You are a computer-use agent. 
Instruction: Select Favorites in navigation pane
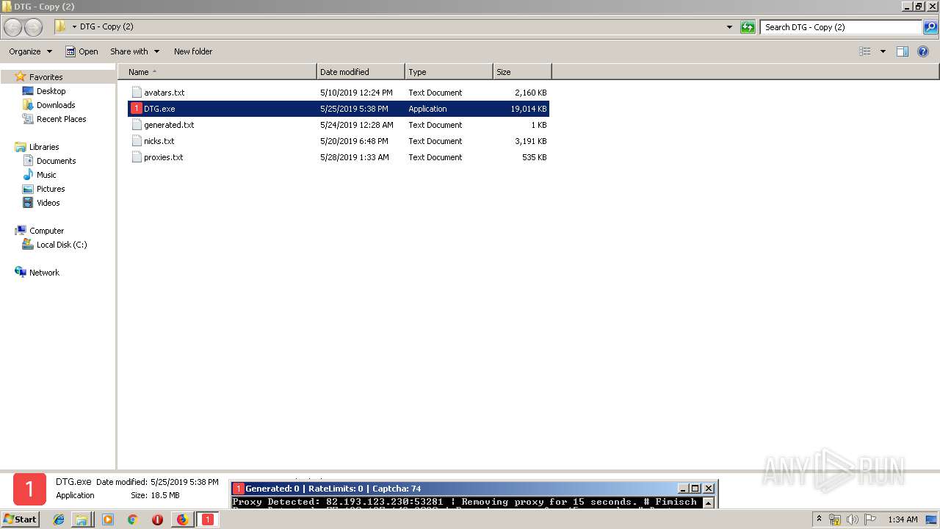[46, 77]
